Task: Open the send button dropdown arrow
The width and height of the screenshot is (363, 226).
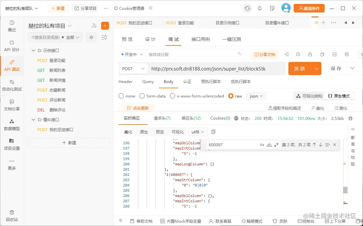Action: [x=316, y=69]
